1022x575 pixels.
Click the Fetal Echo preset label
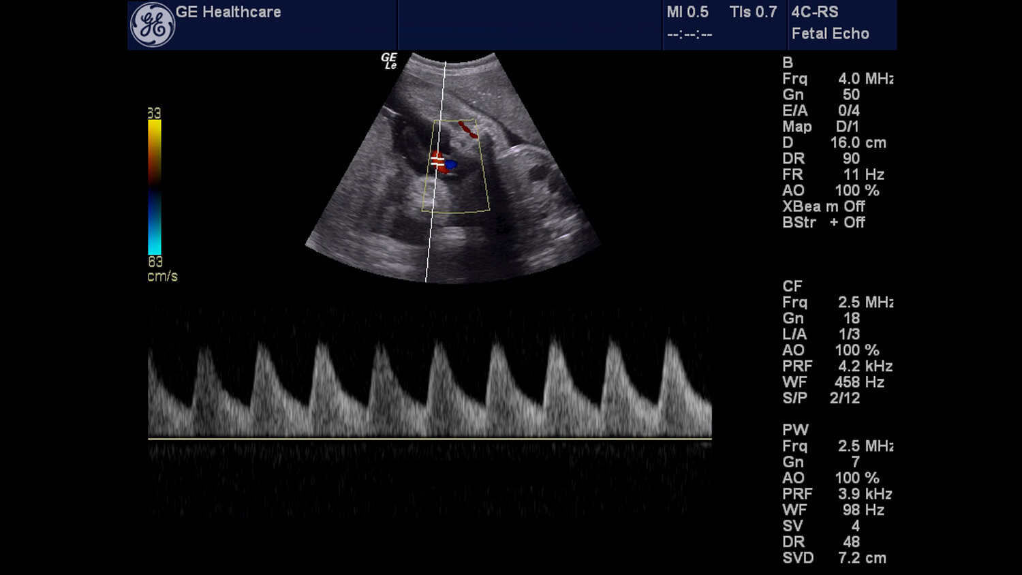[x=830, y=33]
